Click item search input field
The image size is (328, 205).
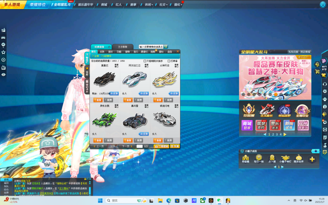pyautogui.click(x=151, y=47)
